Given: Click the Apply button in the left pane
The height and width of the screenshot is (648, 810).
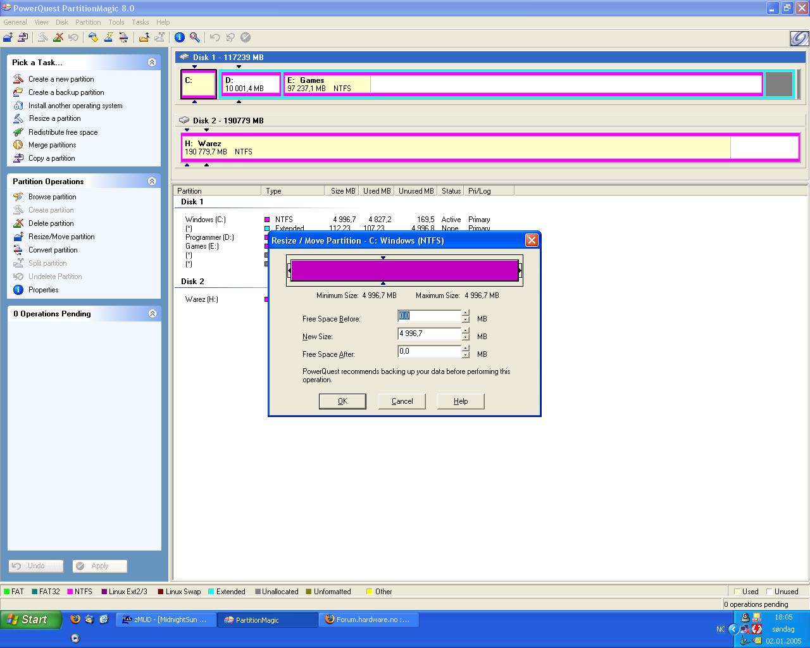Looking at the screenshot, I should pos(100,566).
